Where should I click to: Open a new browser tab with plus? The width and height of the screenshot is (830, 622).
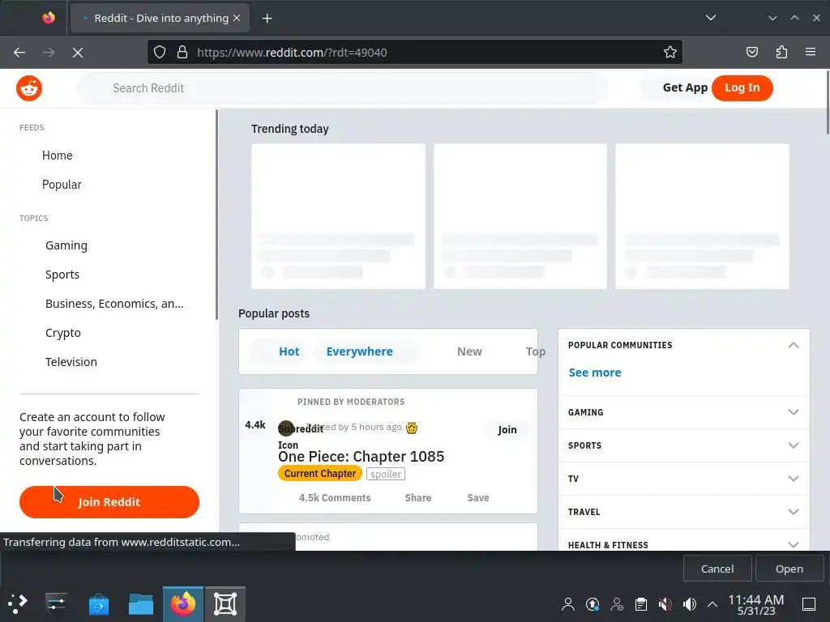click(x=267, y=19)
